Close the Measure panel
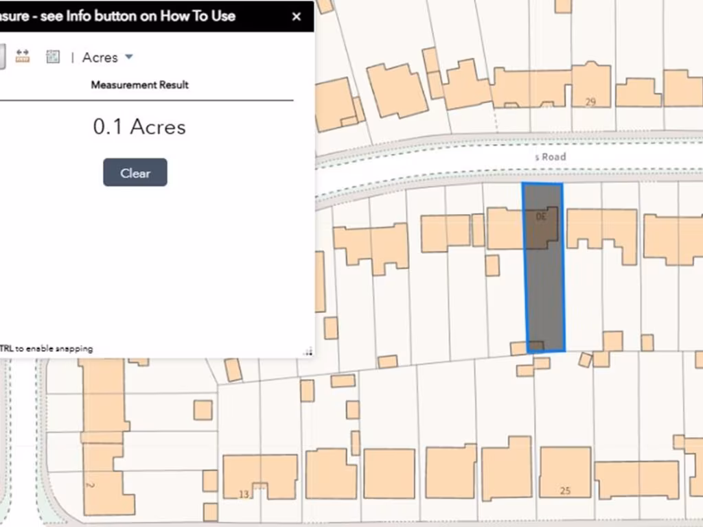The height and width of the screenshot is (527, 703). [x=296, y=16]
